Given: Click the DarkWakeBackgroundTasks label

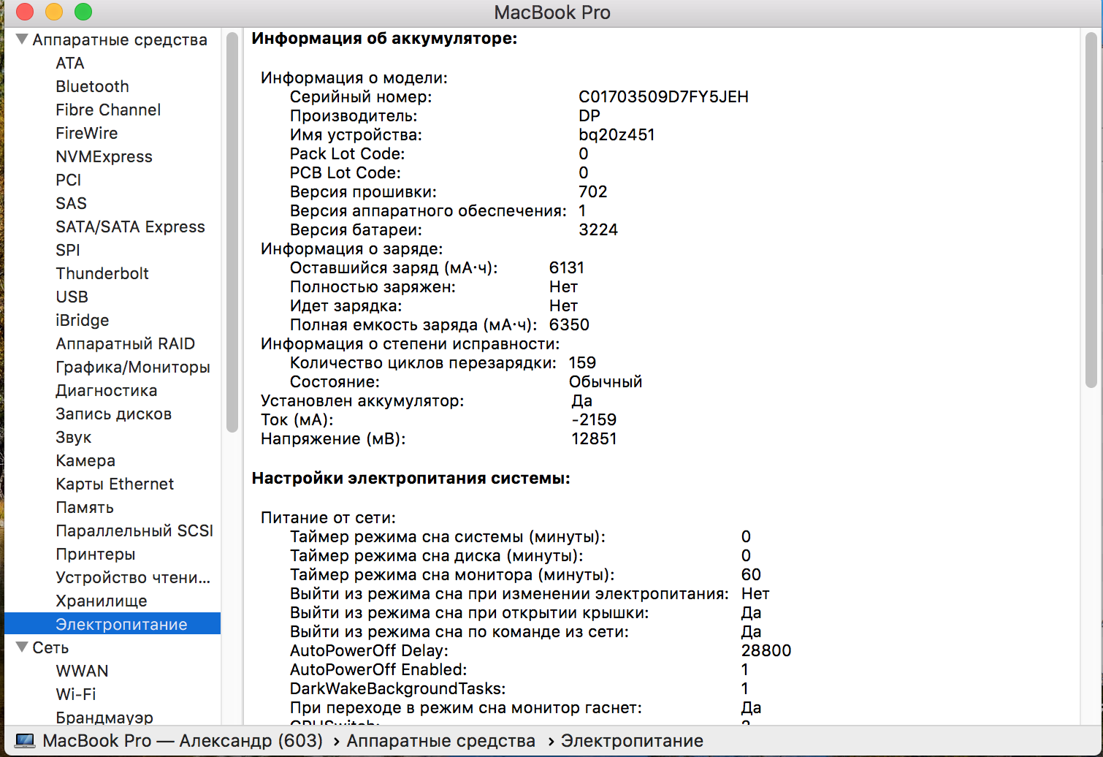Looking at the screenshot, I should 397,688.
